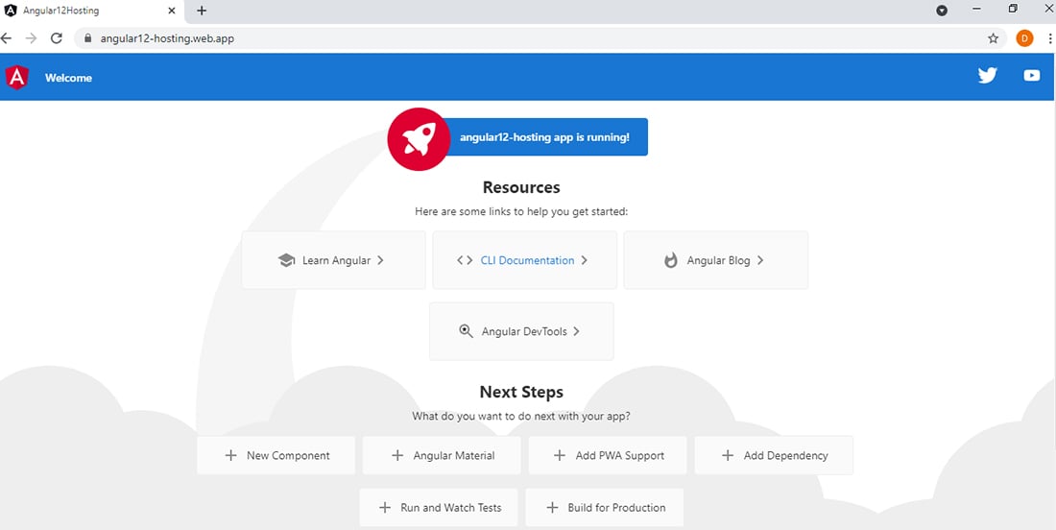Restore down the browser window
Viewport: 1056px width, 530px height.
click(x=1013, y=9)
